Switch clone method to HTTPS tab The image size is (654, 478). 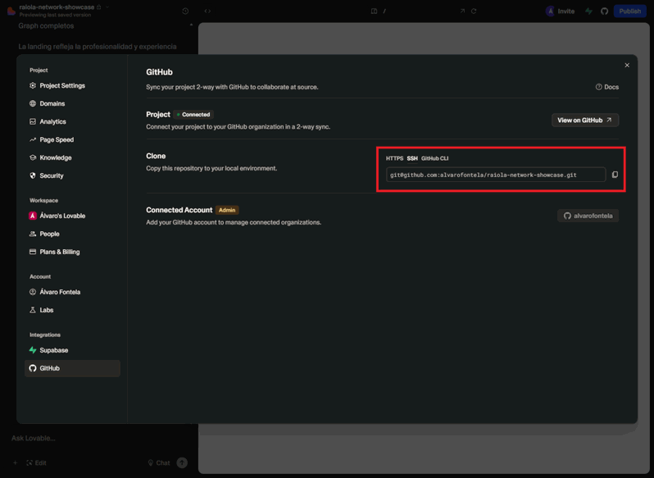click(x=394, y=158)
